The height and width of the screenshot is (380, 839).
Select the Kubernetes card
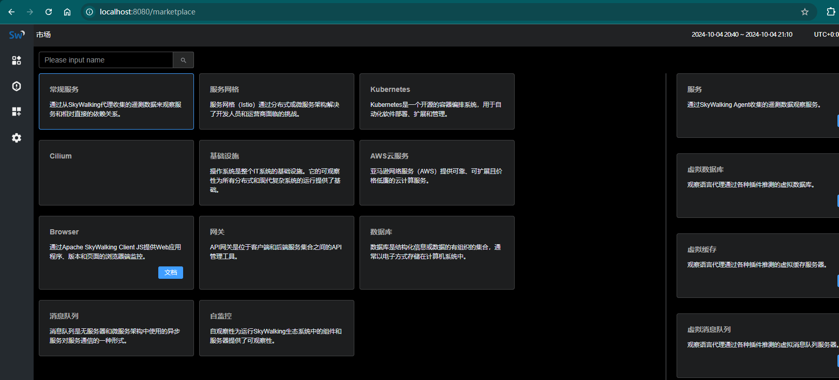tap(437, 101)
